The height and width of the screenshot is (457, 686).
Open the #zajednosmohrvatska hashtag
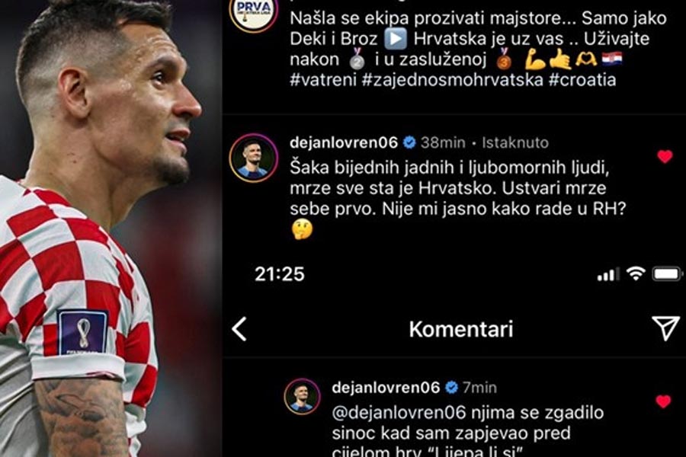pos(452,80)
